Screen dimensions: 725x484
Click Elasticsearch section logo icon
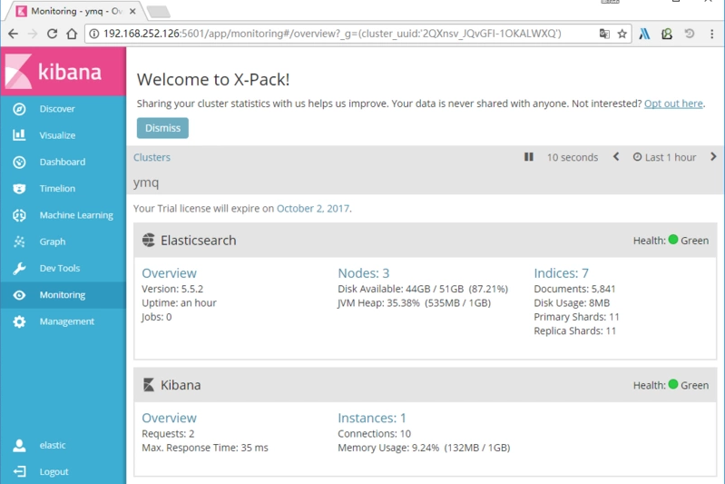149,240
